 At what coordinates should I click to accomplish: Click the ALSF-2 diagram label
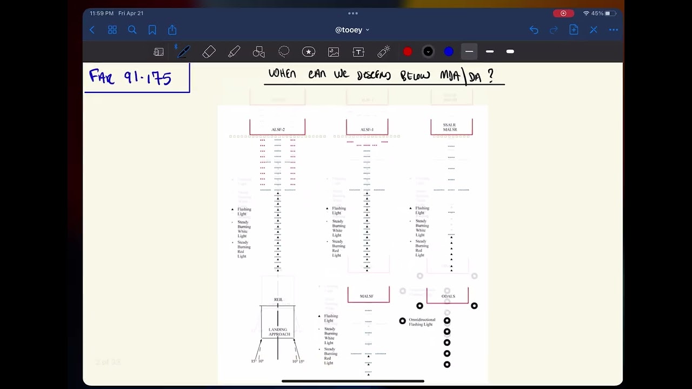click(278, 130)
